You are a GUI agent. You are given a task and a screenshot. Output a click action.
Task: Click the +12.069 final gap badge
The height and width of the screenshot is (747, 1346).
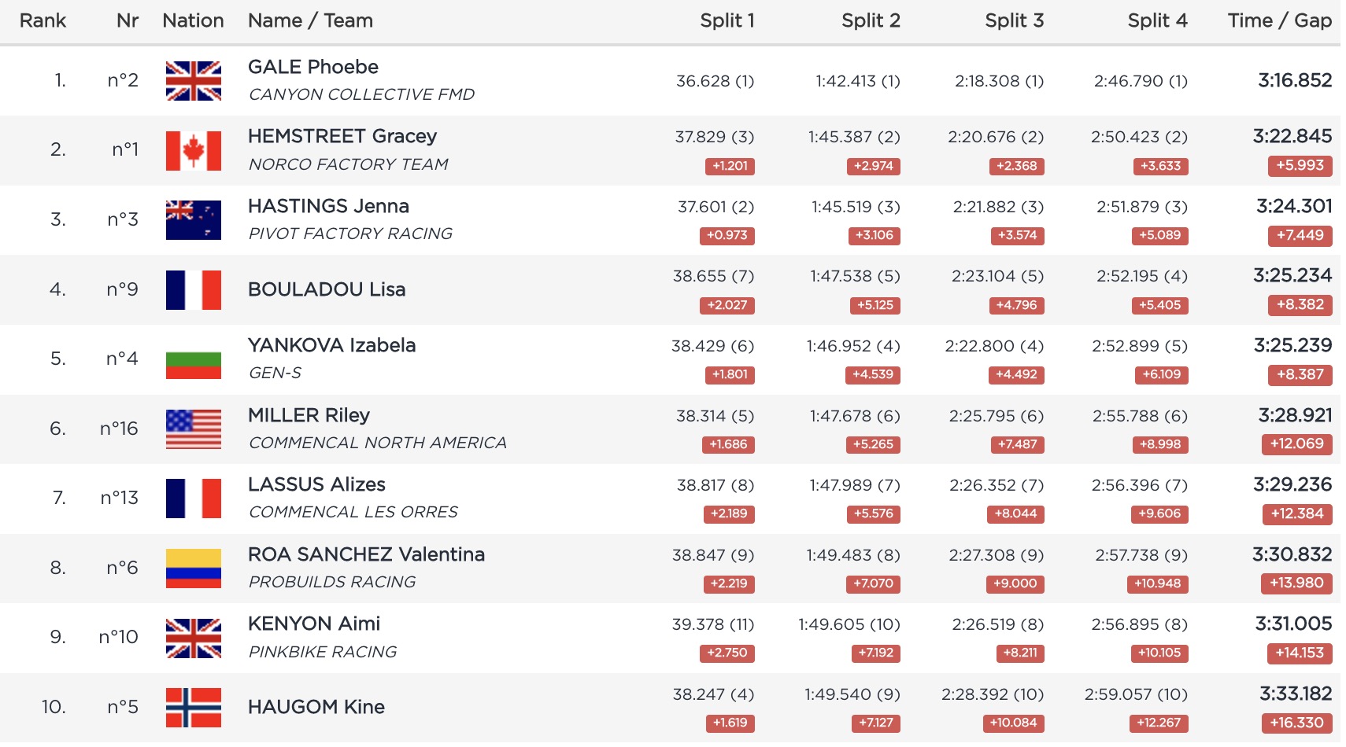pyautogui.click(x=1296, y=443)
